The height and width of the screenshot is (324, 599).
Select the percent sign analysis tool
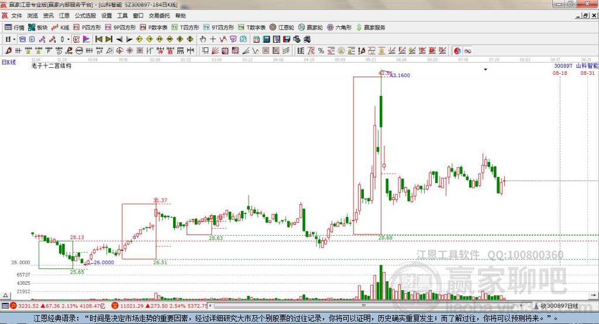tap(321, 51)
